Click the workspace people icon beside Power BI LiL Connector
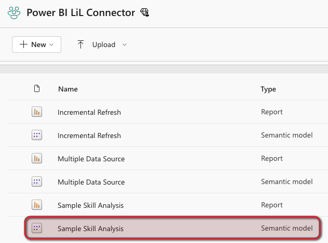 pyautogui.click(x=14, y=13)
